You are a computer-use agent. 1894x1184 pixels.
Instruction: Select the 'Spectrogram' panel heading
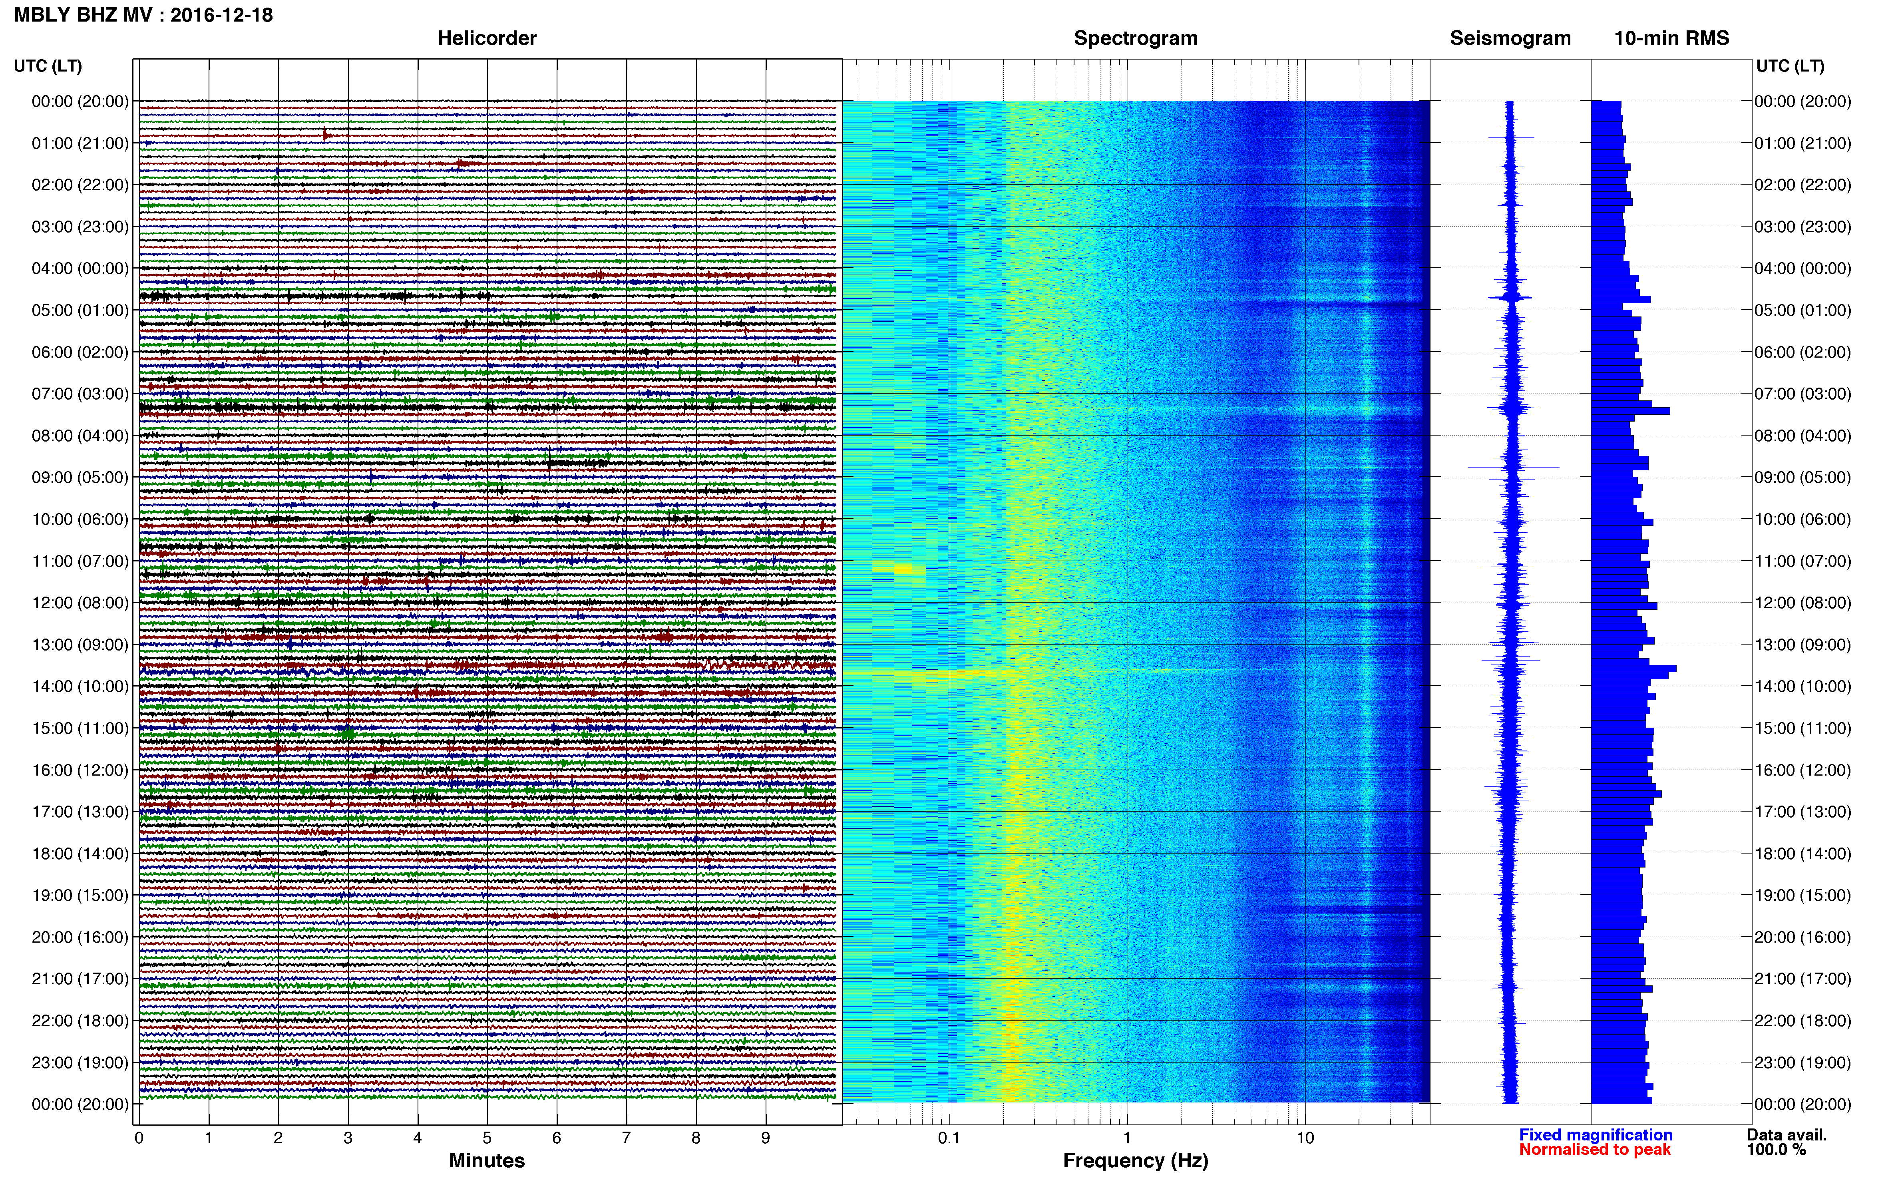pos(1135,38)
